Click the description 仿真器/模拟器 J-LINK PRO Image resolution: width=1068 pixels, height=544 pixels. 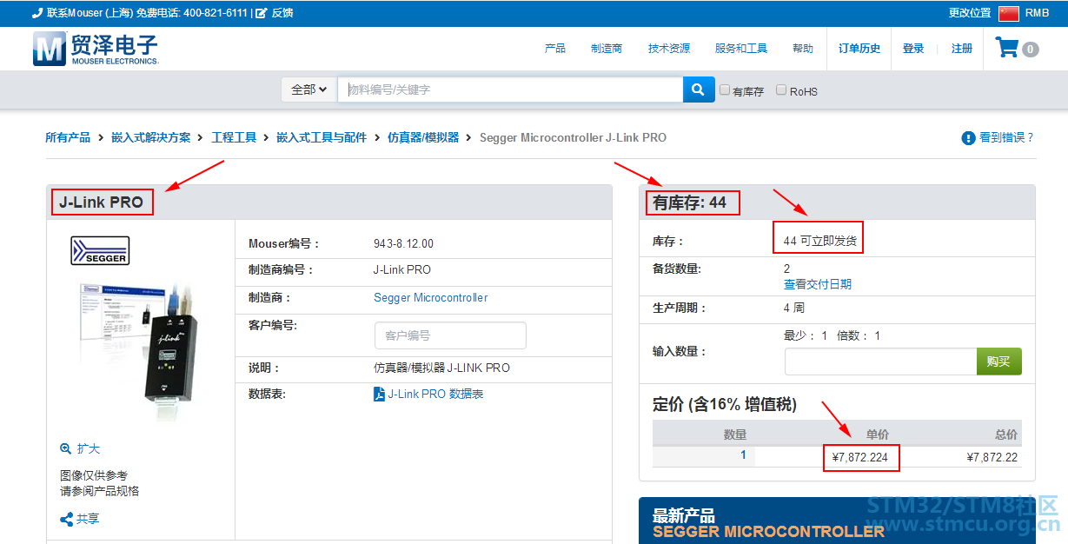(x=441, y=368)
